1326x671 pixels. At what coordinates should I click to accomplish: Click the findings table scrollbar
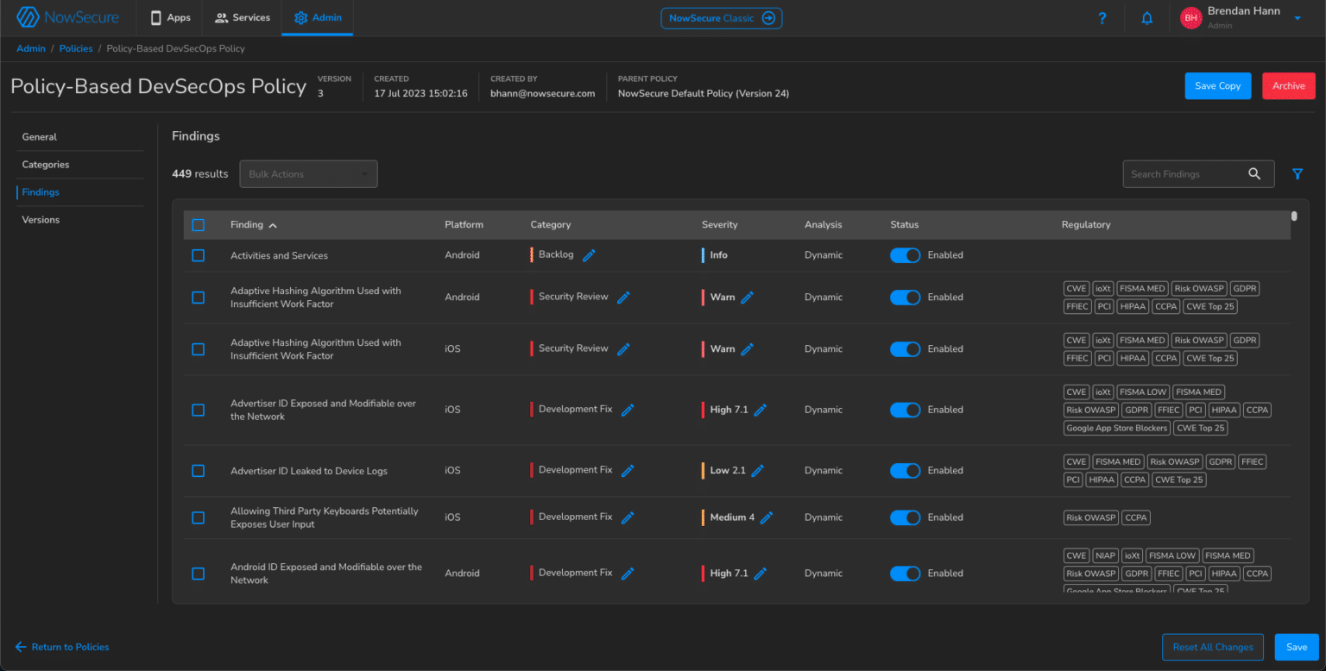tap(1294, 216)
